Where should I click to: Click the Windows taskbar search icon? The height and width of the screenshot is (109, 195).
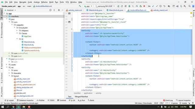pos(8,107)
